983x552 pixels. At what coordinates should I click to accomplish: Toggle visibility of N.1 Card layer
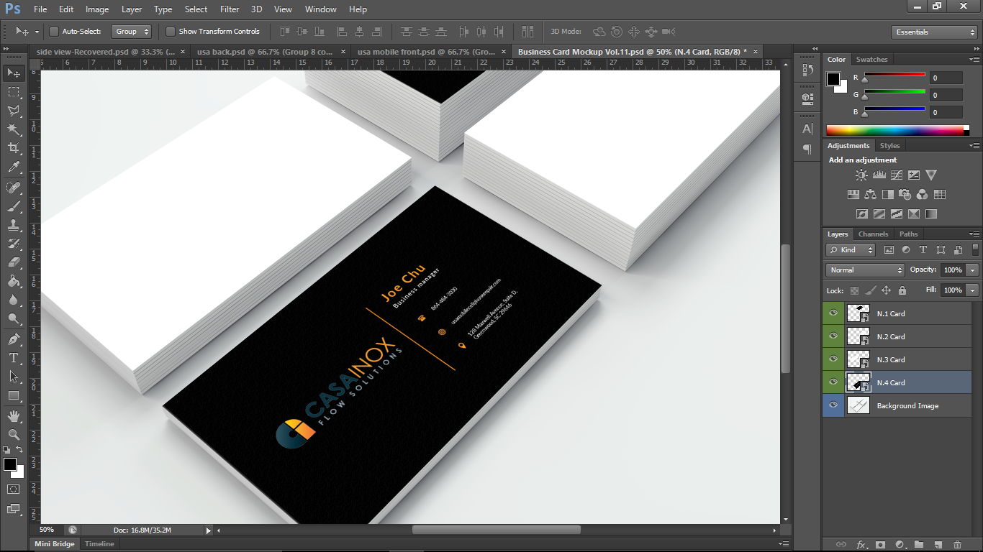click(833, 313)
